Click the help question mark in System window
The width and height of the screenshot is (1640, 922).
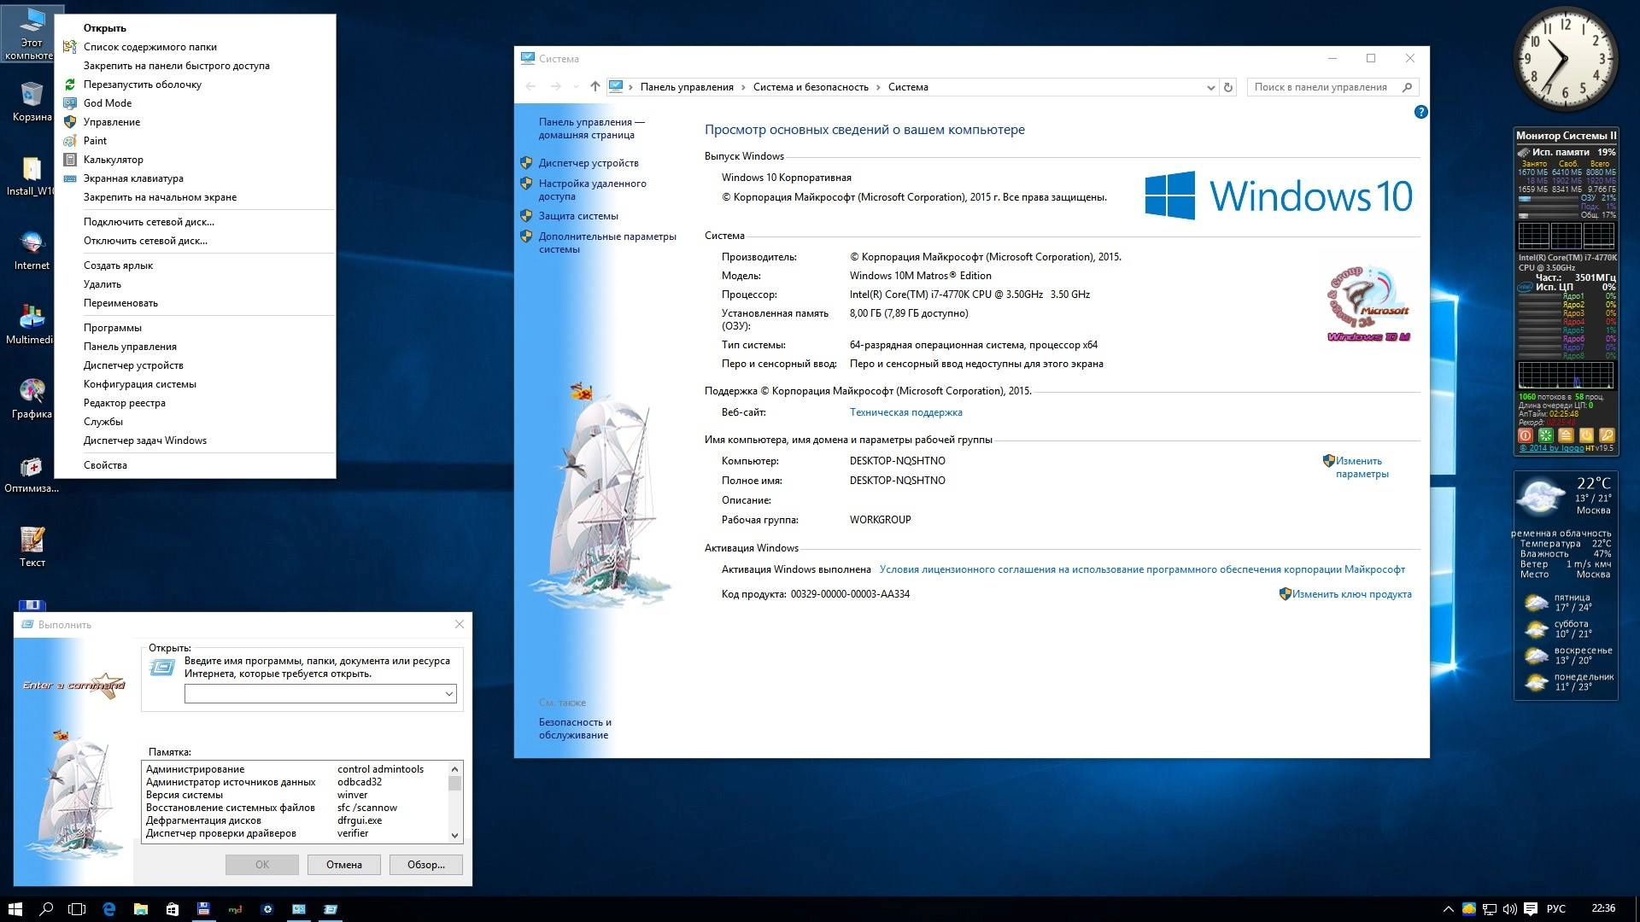coord(1420,112)
